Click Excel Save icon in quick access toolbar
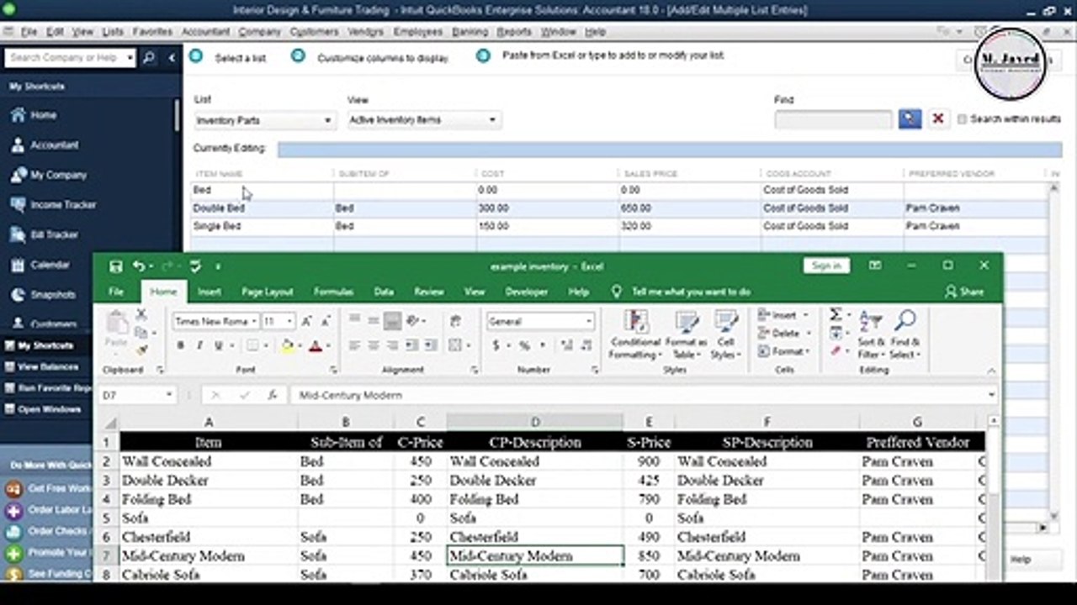Image resolution: width=1077 pixels, height=605 pixels. click(115, 266)
